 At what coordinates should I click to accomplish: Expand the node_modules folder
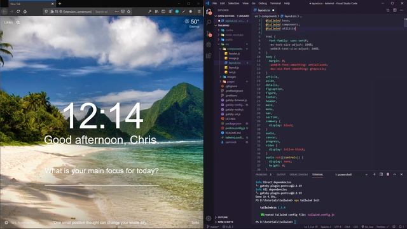[x=231, y=35]
